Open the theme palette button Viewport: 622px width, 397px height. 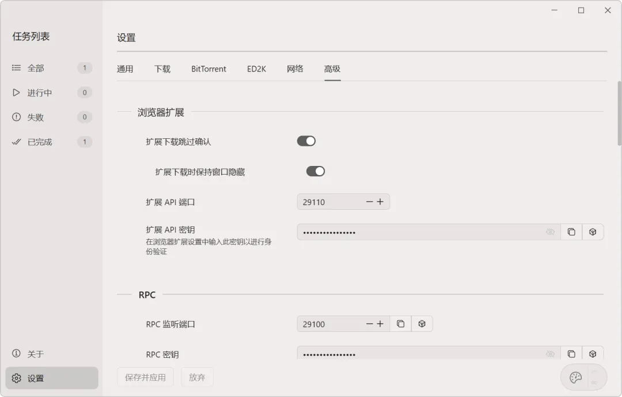pyautogui.click(x=575, y=377)
